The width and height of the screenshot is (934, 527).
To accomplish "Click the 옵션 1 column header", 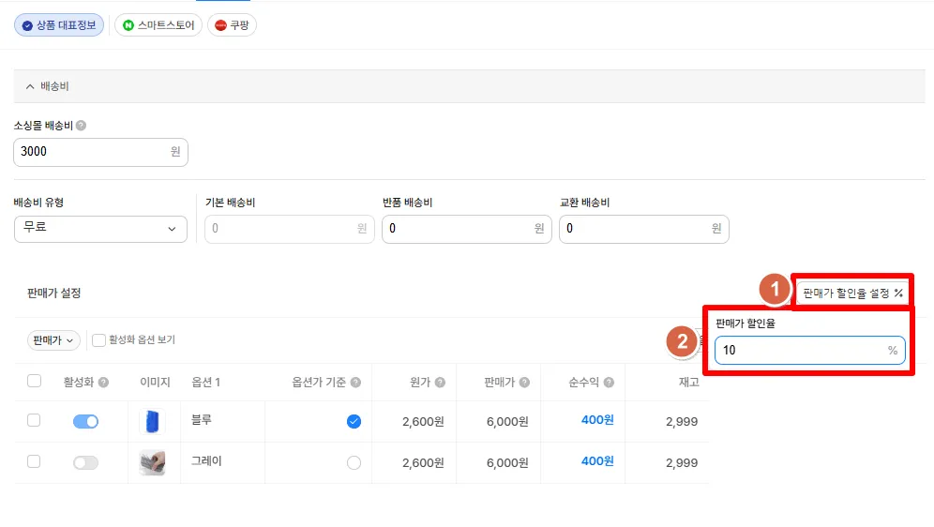I will [205, 383].
